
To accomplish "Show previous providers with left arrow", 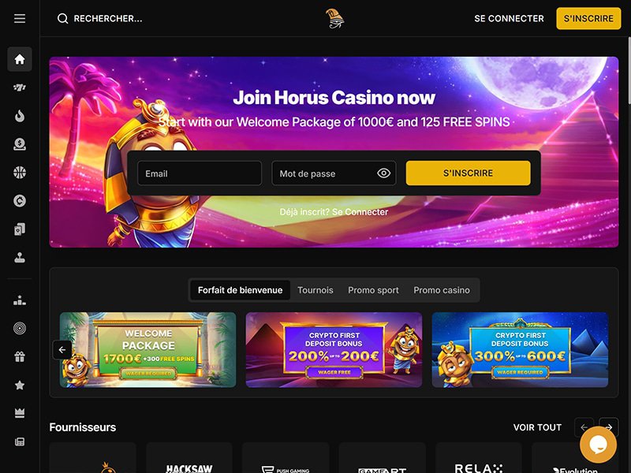I will (584, 427).
